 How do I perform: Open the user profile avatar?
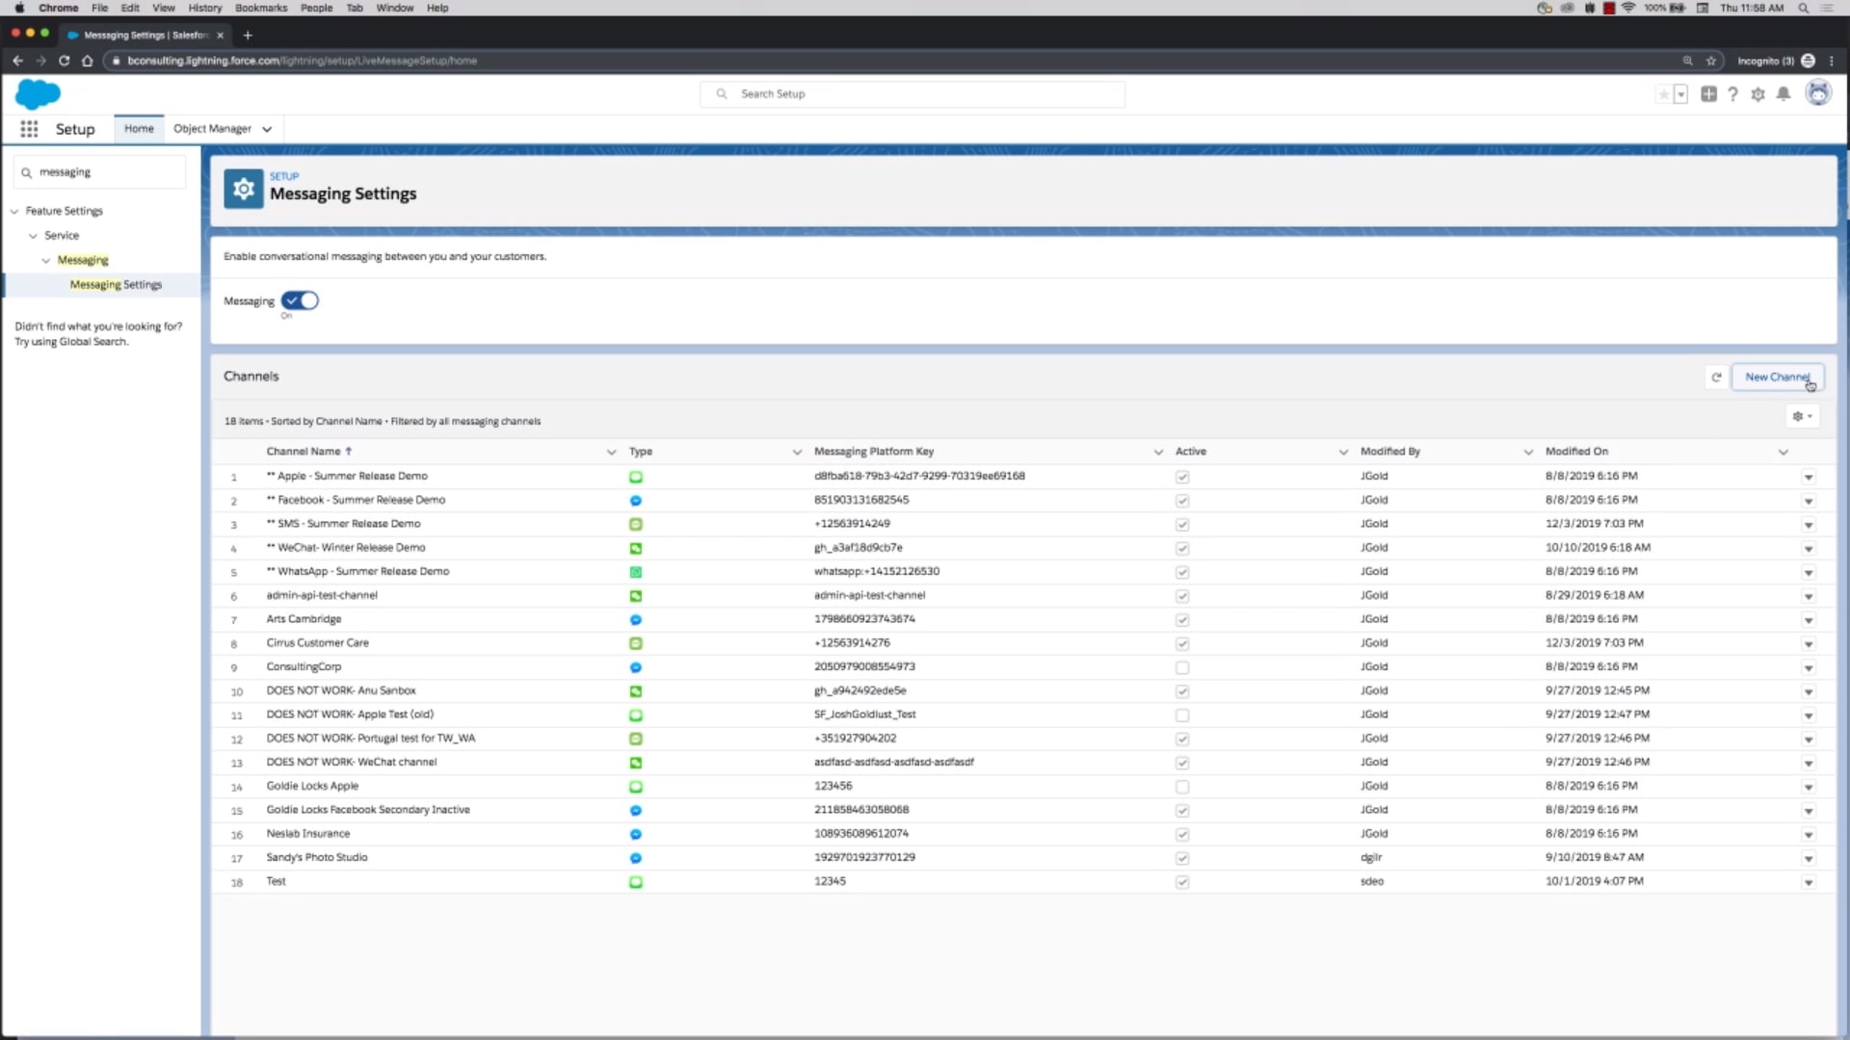coord(1818,93)
